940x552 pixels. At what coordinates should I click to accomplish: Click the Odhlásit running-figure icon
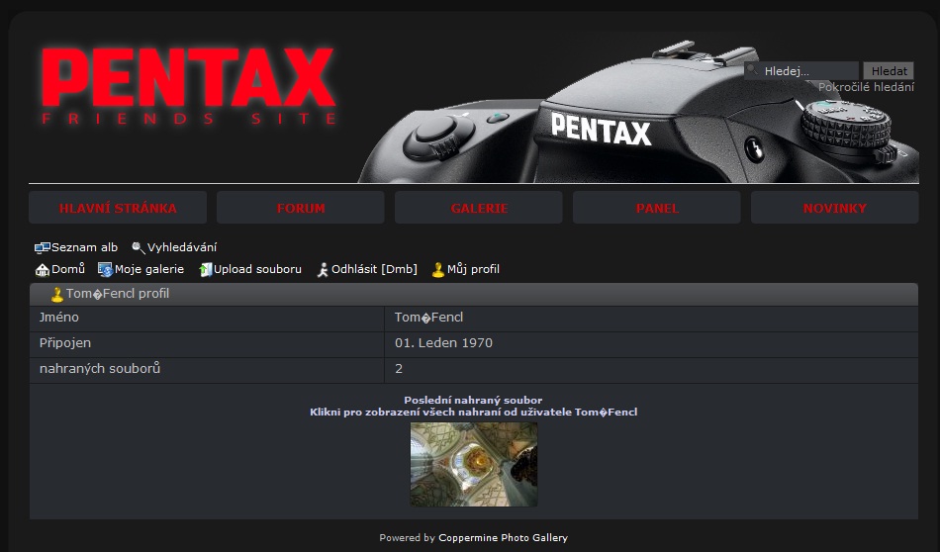click(323, 269)
